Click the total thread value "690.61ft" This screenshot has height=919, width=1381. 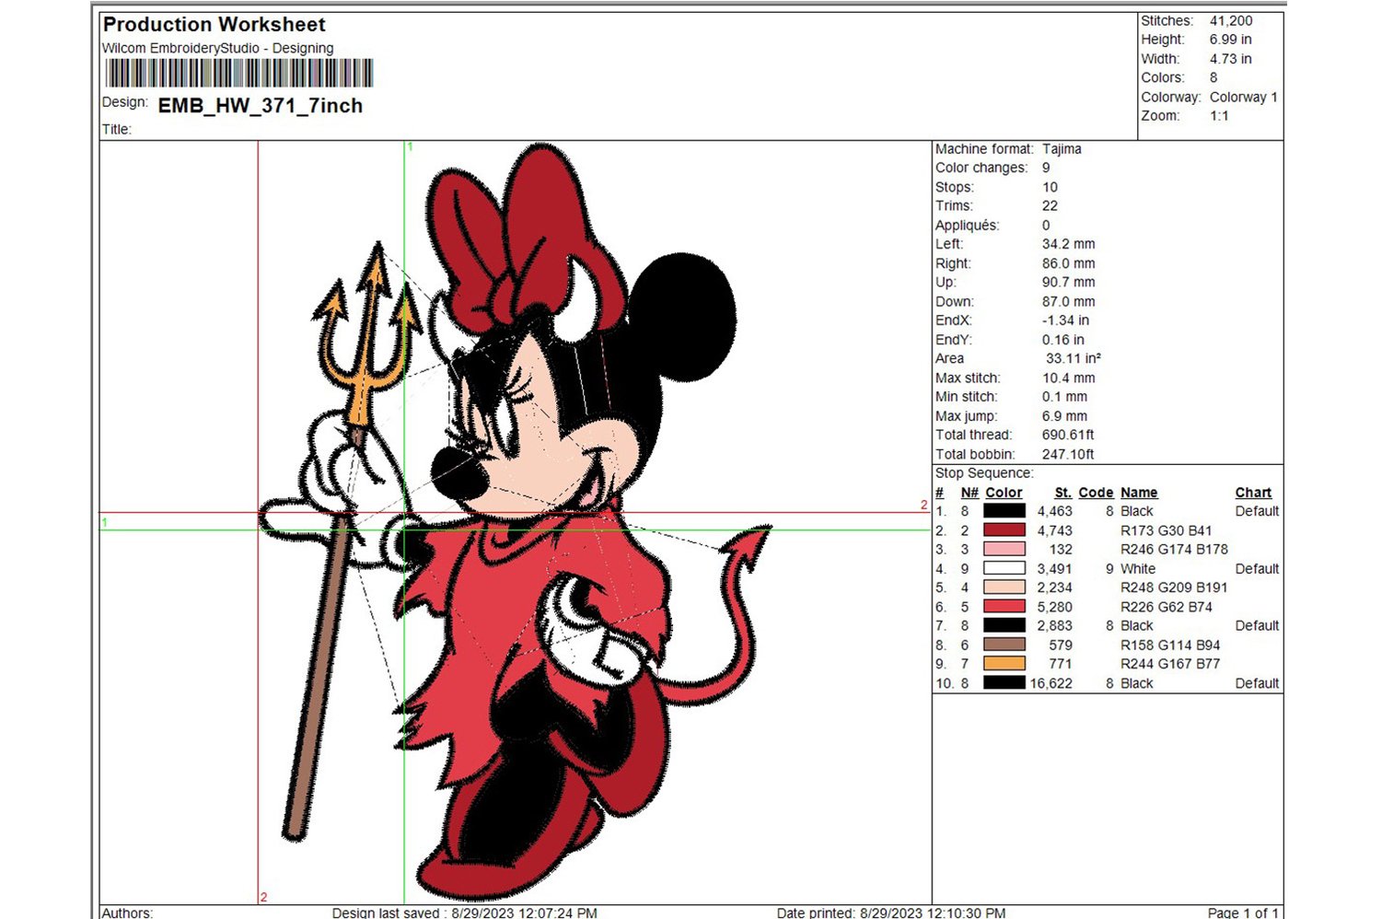(x=1068, y=435)
